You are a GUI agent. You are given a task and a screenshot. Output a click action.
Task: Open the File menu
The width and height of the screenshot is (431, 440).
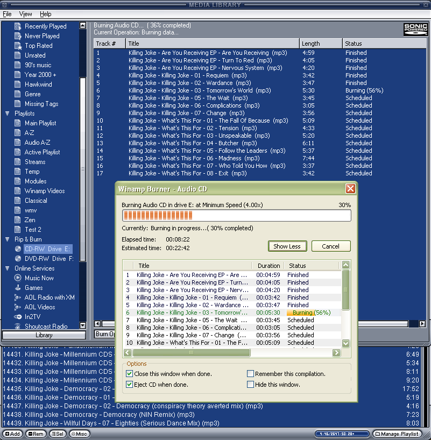7,14
